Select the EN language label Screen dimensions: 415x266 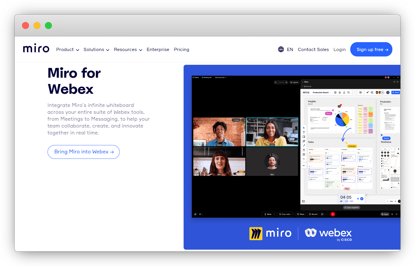coord(290,50)
